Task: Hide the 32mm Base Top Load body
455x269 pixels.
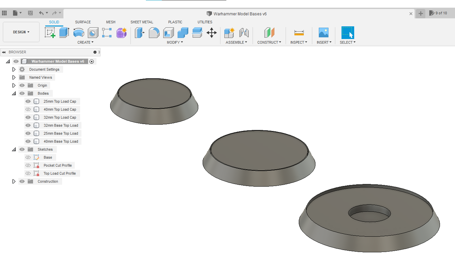Action: point(28,125)
